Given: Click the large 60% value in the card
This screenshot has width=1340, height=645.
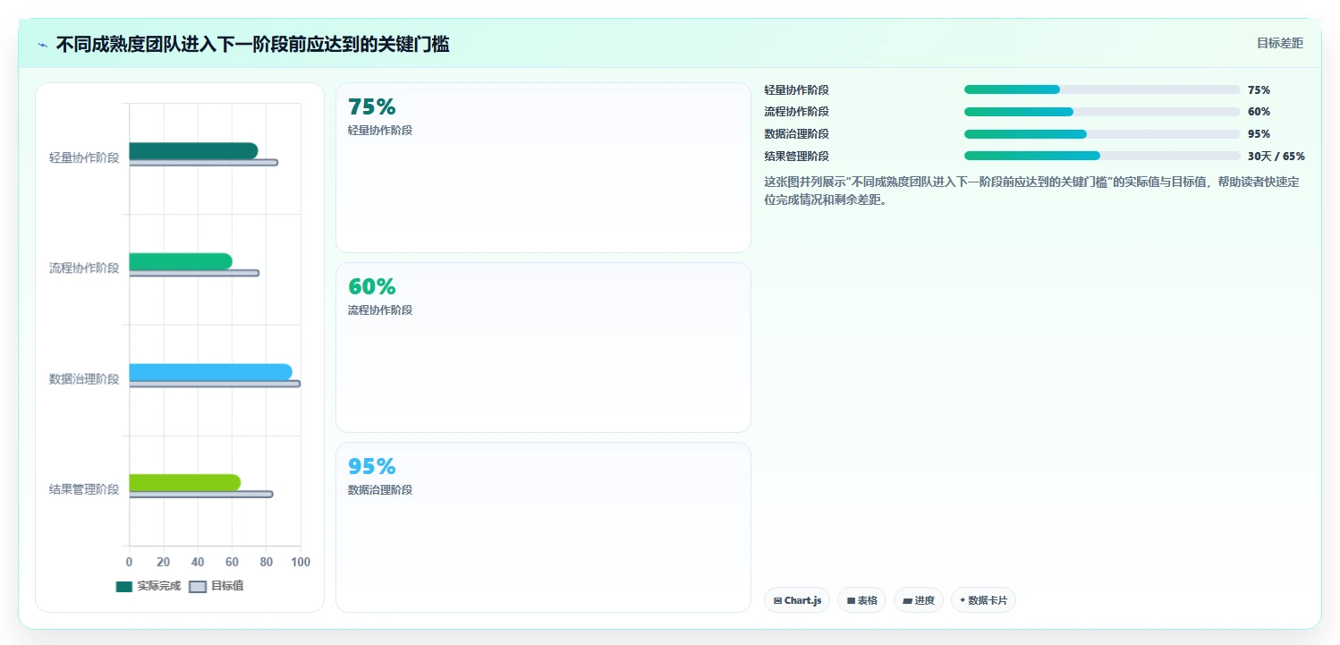Looking at the screenshot, I should (x=372, y=287).
